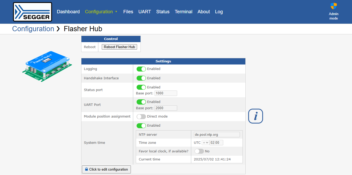Click the Current time label
Viewport: 352px width, 175px height.
(x=150, y=159)
